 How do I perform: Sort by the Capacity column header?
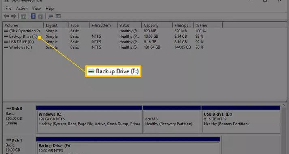tap(157, 25)
